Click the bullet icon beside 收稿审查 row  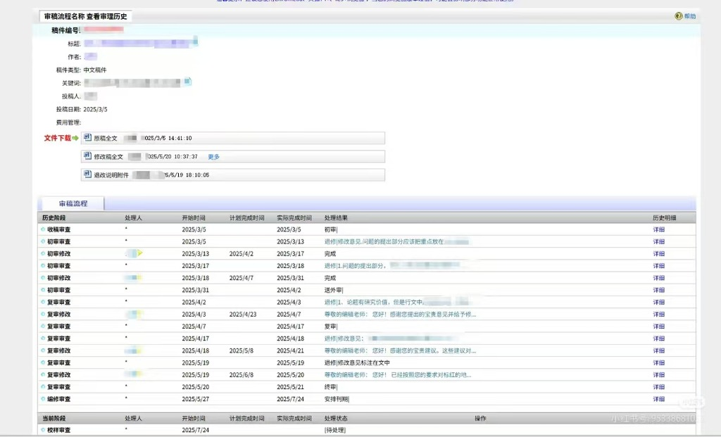coord(43,229)
